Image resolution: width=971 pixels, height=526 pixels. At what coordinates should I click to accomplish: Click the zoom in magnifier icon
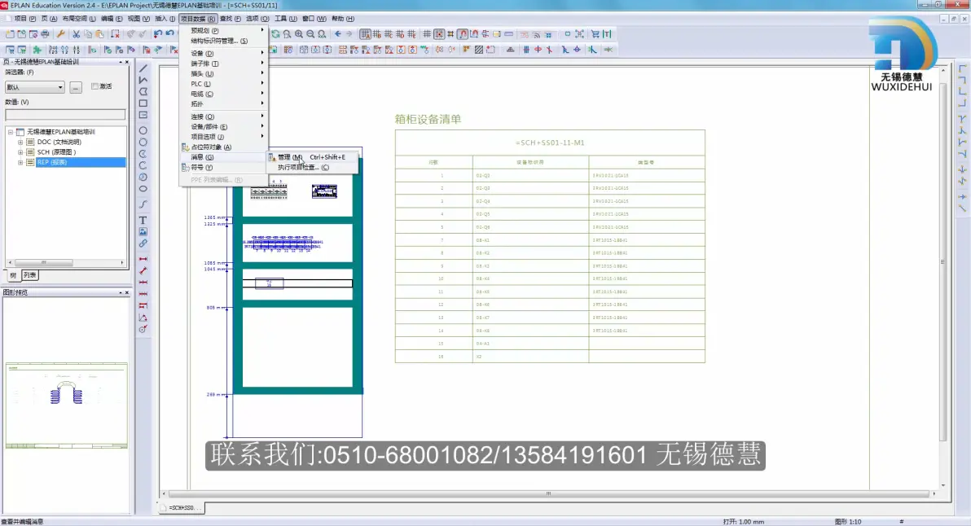point(298,34)
